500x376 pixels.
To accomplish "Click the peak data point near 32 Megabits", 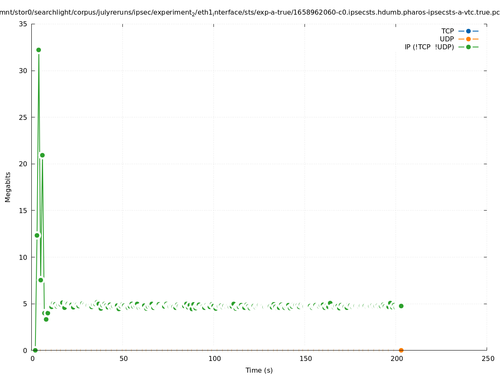I will click(38, 50).
